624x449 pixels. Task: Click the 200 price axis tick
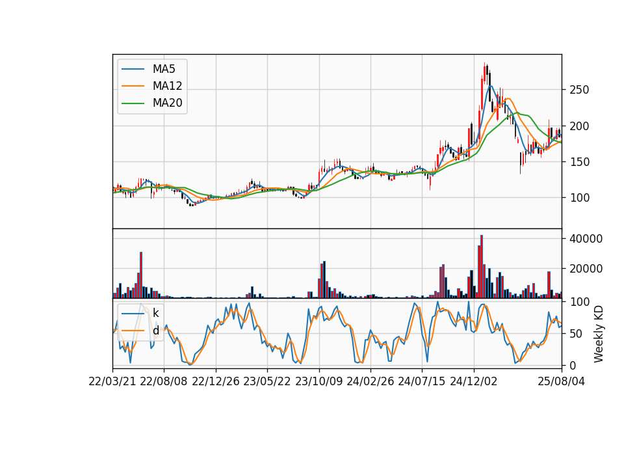[579, 126]
